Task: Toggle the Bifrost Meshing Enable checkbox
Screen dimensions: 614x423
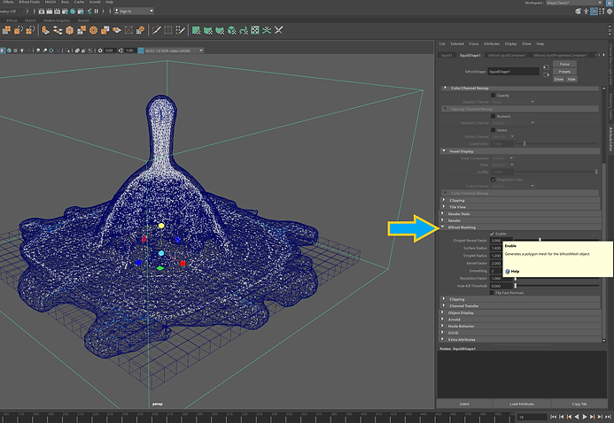Action: pyautogui.click(x=492, y=234)
